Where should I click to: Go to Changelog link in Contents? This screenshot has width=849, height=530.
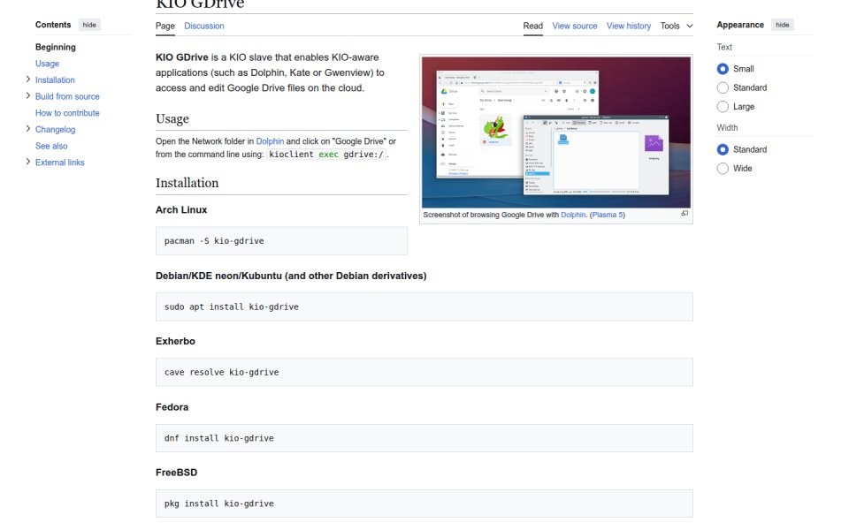(x=55, y=130)
